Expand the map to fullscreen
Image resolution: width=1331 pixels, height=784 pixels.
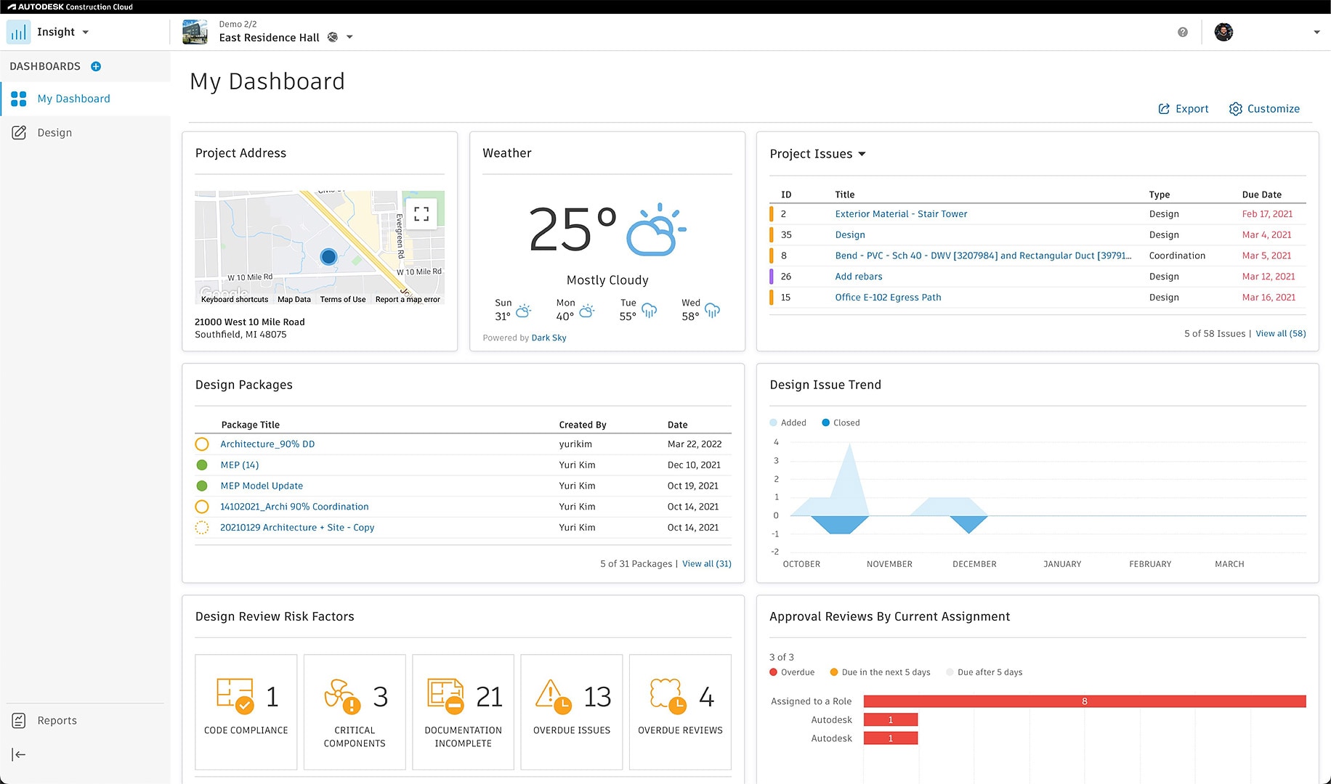coord(421,214)
